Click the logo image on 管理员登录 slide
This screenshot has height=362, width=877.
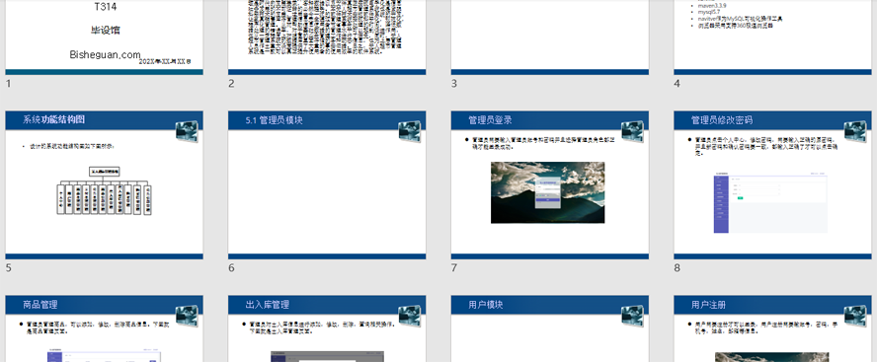point(633,131)
